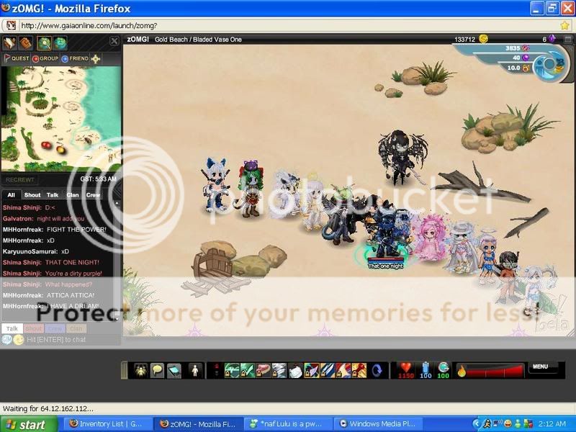Select the second green checkmark ring slot
The image size is (576, 432).
(248, 370)
